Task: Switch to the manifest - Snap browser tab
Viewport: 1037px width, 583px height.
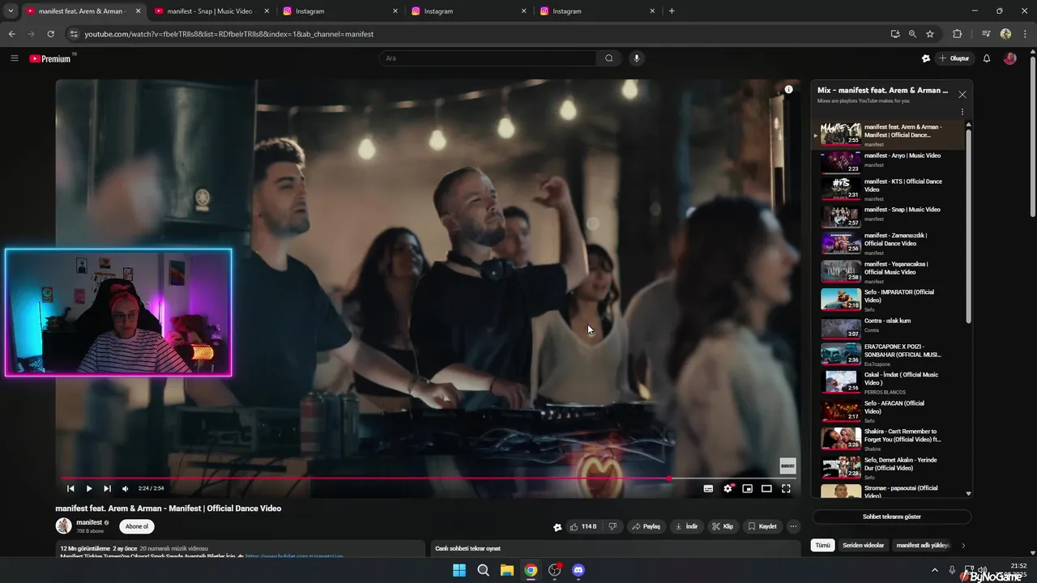Action: (x=210, y=11)
